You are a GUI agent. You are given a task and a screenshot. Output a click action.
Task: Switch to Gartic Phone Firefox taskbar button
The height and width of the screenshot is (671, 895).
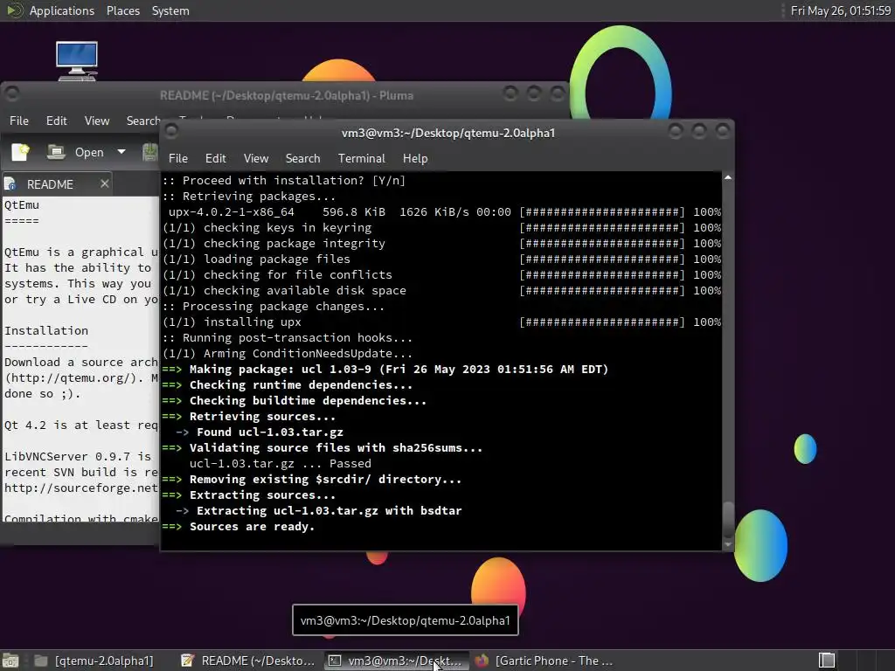(544, 661)
